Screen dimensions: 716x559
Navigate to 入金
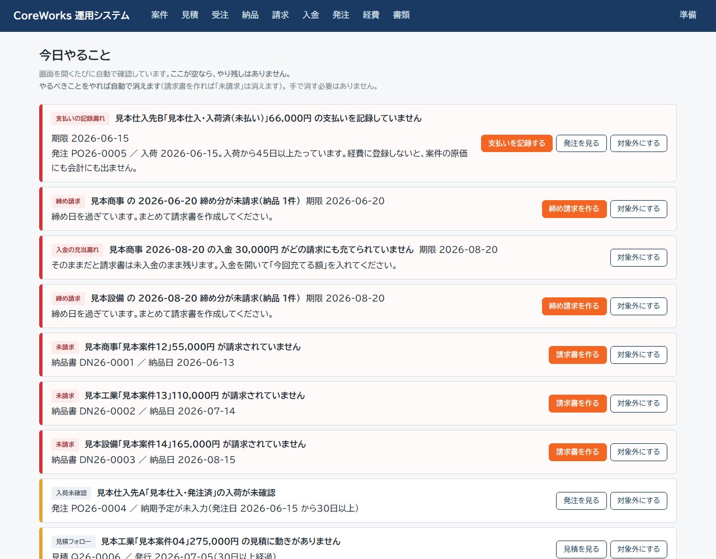tap(310, 15)
